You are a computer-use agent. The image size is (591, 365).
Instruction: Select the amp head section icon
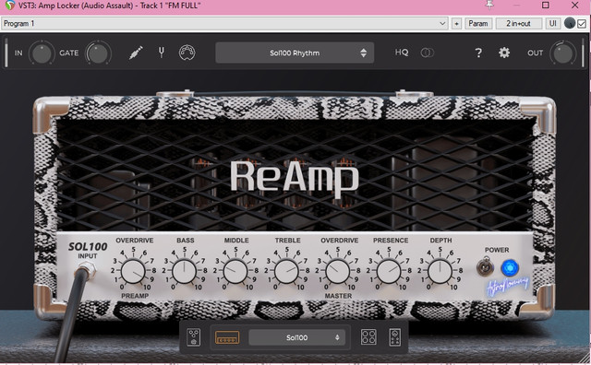[227, 337]
